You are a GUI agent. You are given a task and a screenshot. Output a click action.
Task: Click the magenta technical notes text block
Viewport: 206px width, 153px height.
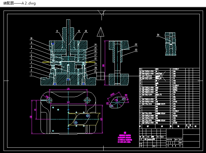[124, 138]
